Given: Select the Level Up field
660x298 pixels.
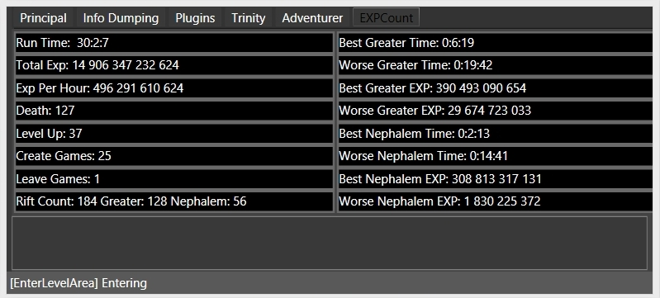Looking at the screenshot, I should (174, 134).
